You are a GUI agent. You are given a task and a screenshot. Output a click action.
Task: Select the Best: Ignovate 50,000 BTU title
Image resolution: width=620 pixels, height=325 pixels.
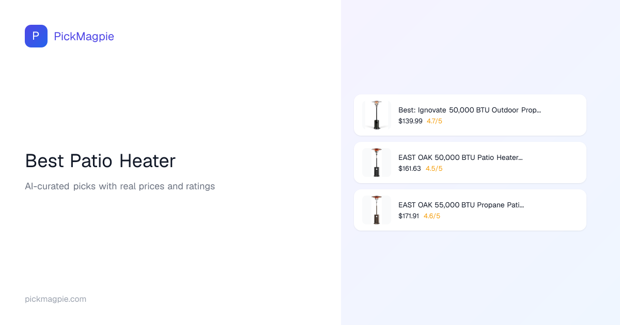click(469, 110)
